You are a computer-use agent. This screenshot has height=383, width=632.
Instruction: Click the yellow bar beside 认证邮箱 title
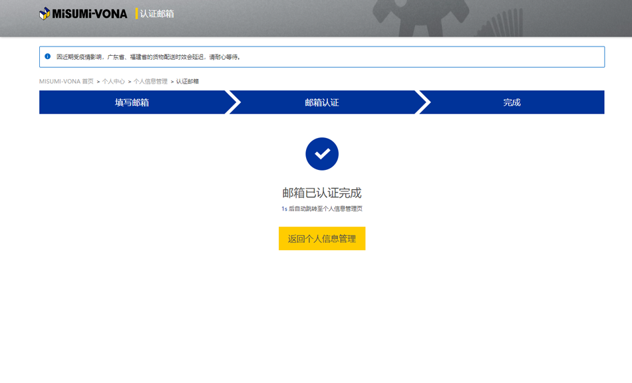click(136, 13)
